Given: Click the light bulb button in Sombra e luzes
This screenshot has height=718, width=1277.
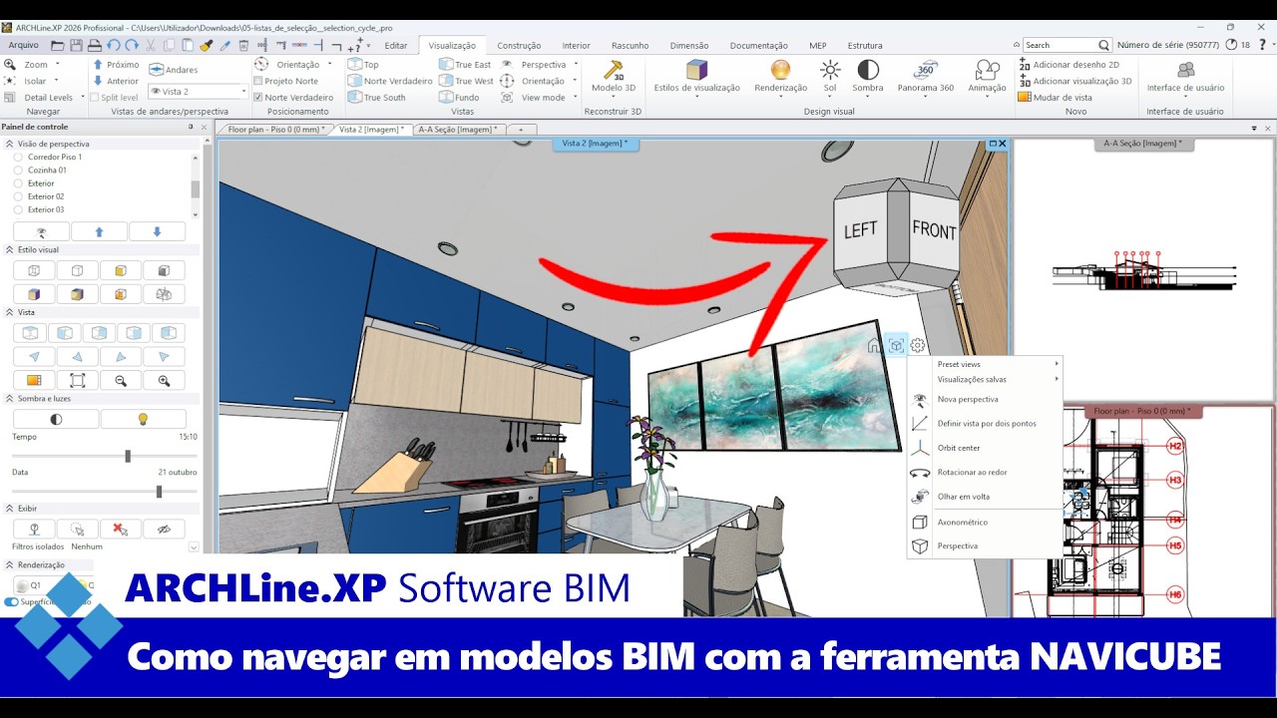Looking at the screenshot, I should [x=143, y=419].
